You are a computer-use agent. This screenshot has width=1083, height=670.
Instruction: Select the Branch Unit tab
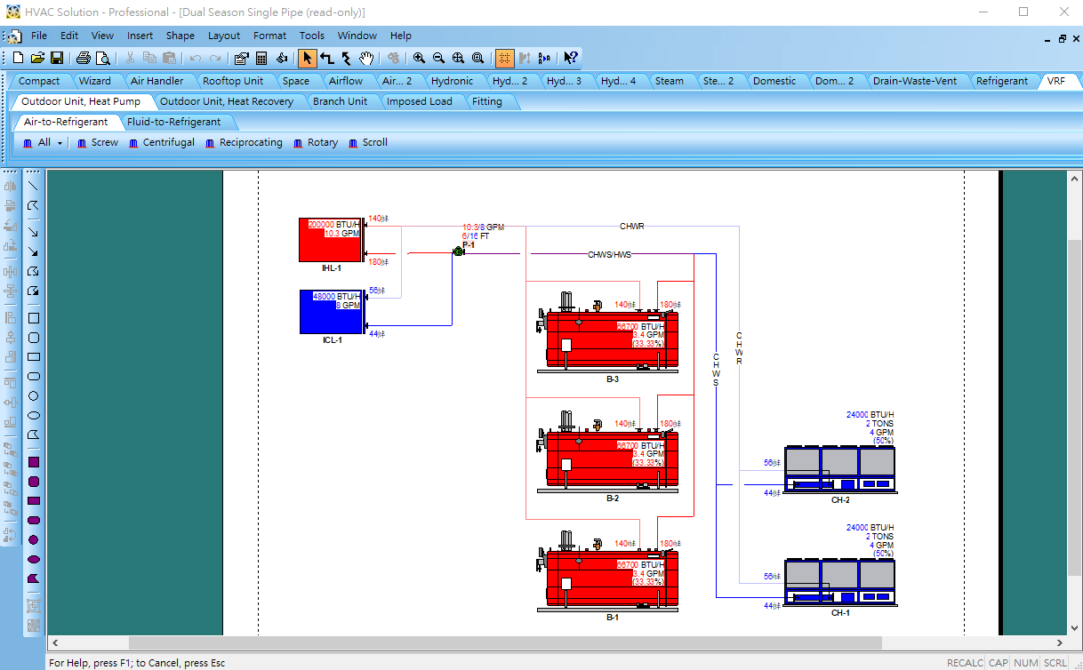pos(340,101)
